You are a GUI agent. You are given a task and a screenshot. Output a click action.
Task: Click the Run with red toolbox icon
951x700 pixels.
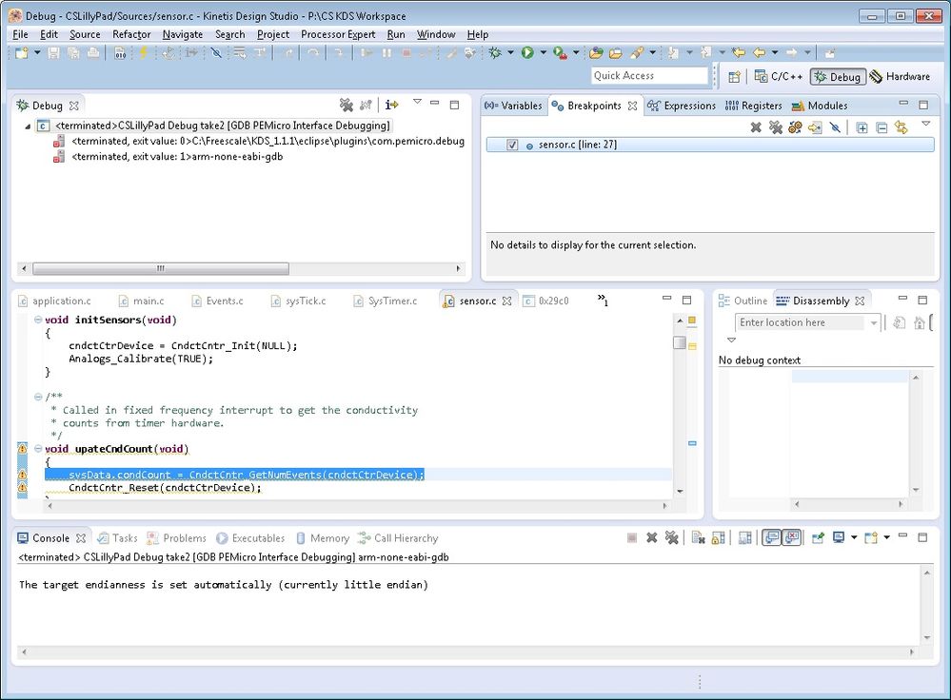point(560,53)
